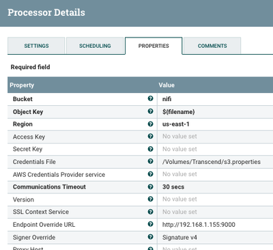Show help for SSL Context Service
The height and width of the screenshot is (250, 273).
coord(150,212)
